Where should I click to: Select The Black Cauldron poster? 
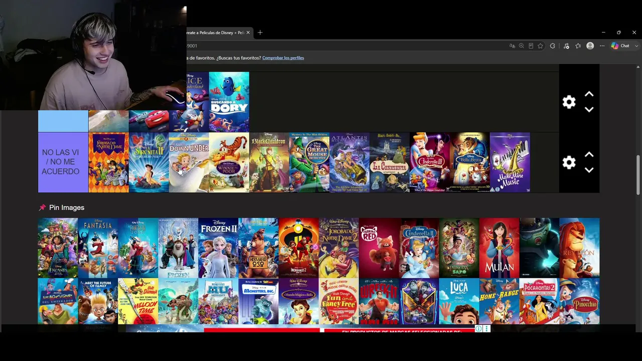pos(269,162)
